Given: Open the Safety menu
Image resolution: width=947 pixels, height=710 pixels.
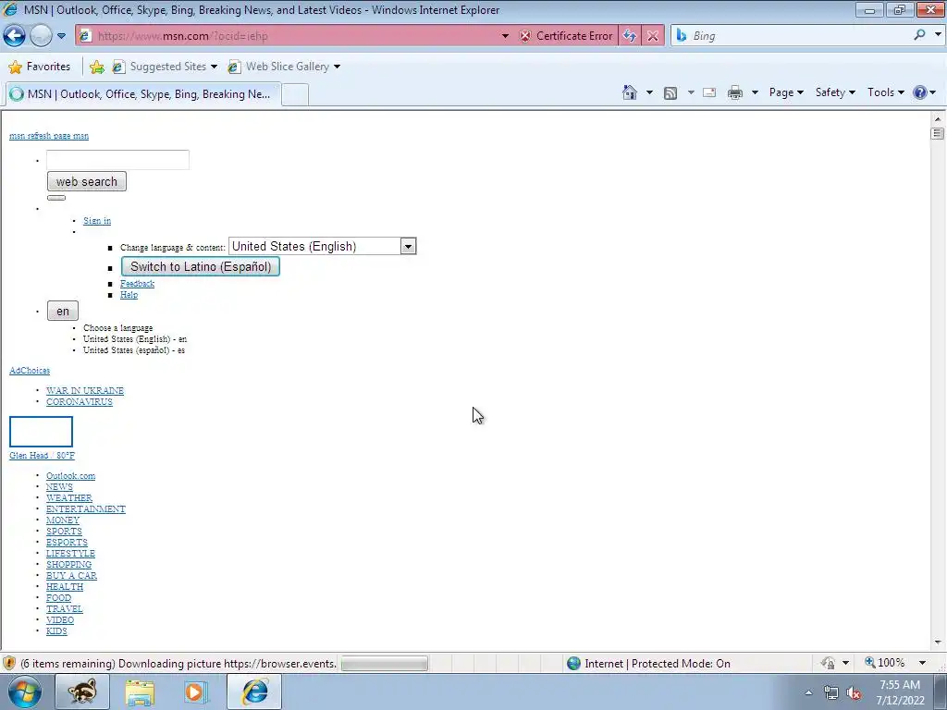Looking at the screenshot, I should tap(835, 92).
